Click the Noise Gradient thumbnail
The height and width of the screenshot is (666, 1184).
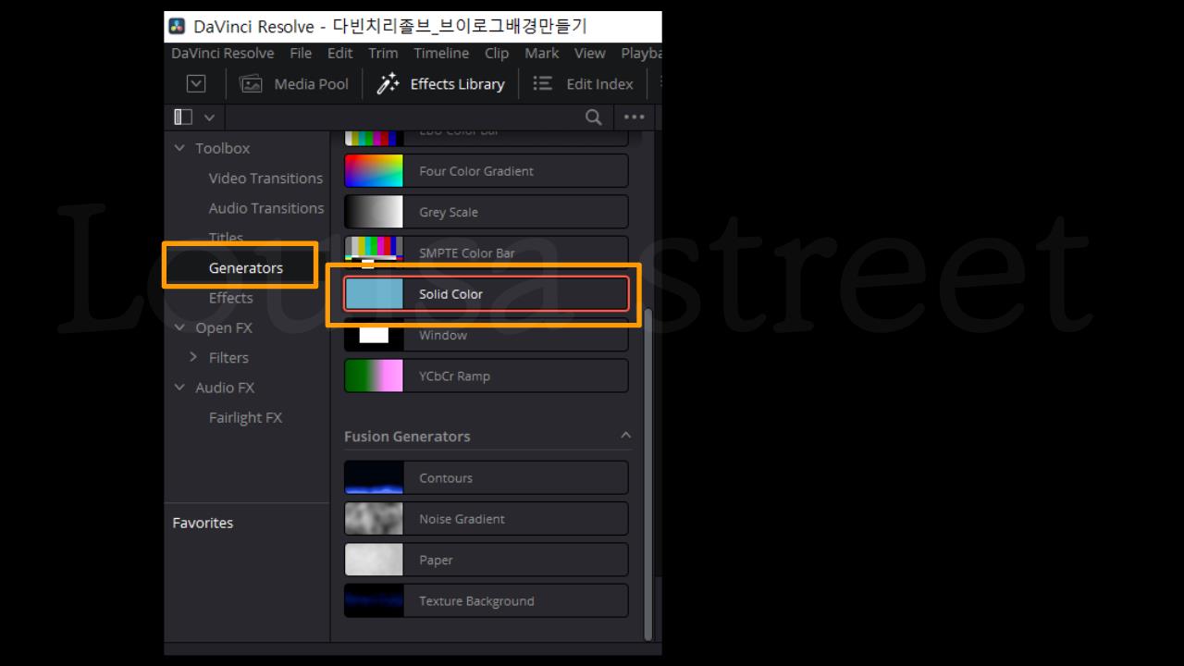click(374, 519)
